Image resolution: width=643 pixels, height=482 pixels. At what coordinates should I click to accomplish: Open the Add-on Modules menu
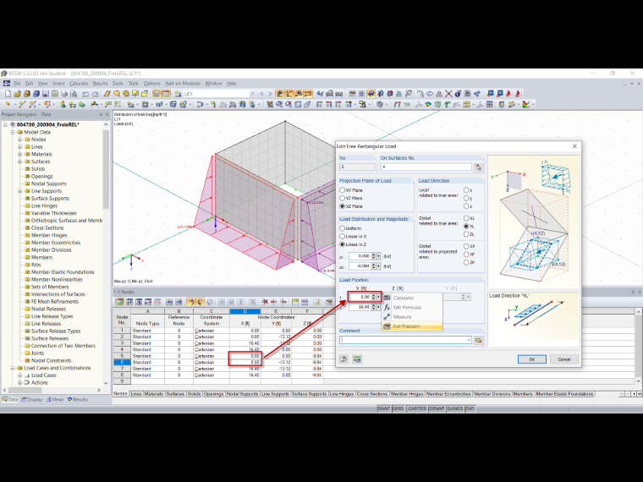point(183,84)
